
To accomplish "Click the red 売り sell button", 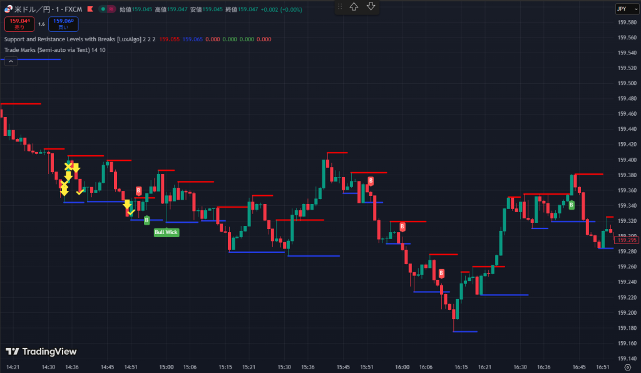I will (18, 24).
